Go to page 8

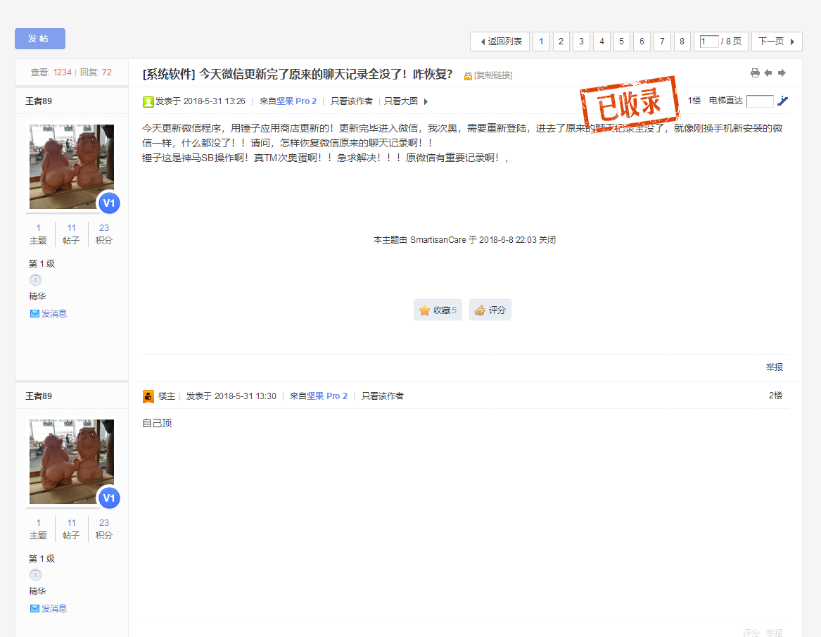point(682,42)
